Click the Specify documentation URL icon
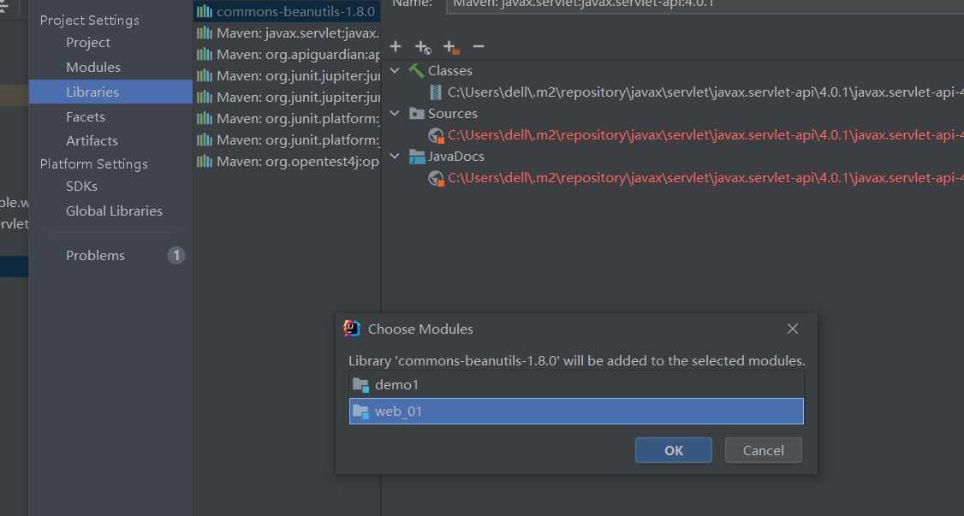This screenshot has width=964, height=516. click(423, 47)
